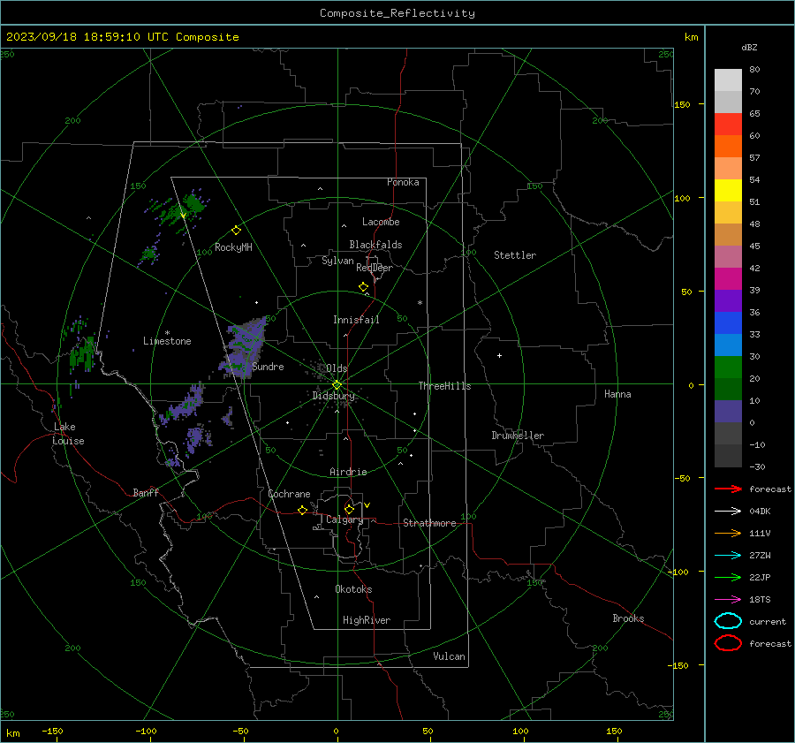Click the cyan 27ZW arrow icon
The height and width of the screenshot is (743, 795).
pos(728,556)
